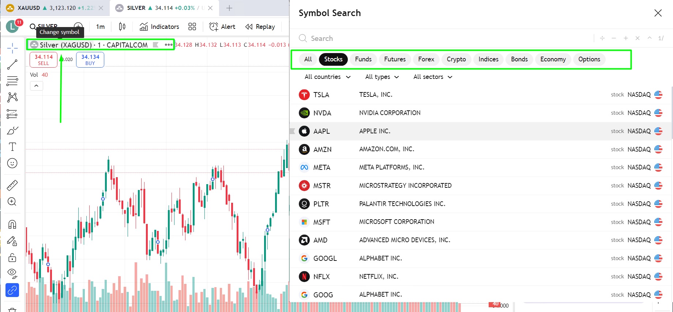
Task: Hide all drawings with eye icon
Action: (12, 273)
